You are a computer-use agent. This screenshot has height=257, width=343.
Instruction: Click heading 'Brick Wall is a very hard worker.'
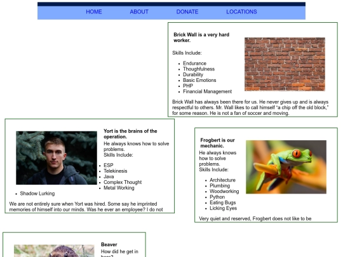tap(201, 37)
